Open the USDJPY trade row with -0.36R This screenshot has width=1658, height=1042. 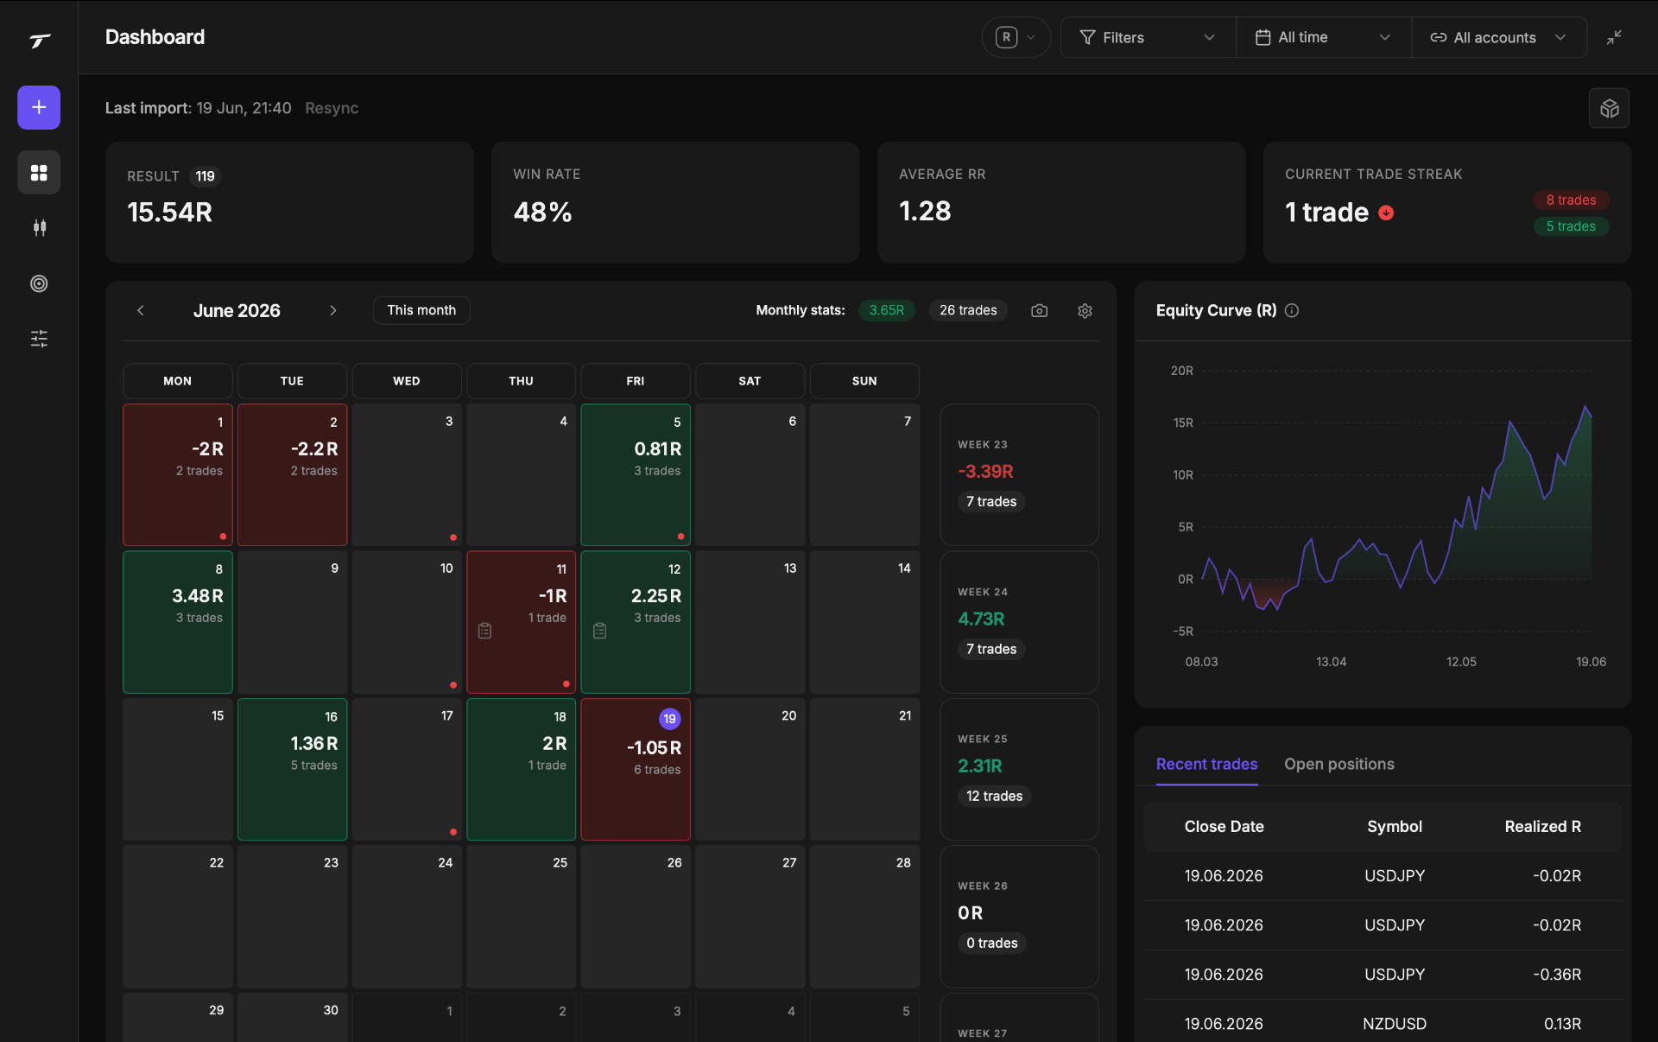point(1383,974)
